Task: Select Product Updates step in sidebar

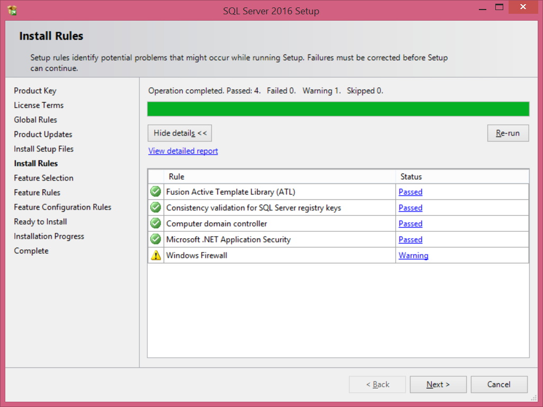Action: (43, 134)
